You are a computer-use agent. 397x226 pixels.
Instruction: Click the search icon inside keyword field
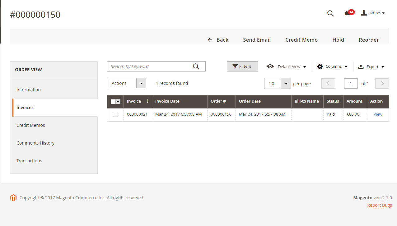pyautogui.click(x=196, y=67)
